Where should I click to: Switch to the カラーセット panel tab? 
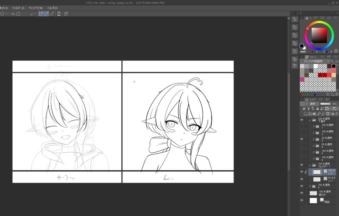coord(311,57)
